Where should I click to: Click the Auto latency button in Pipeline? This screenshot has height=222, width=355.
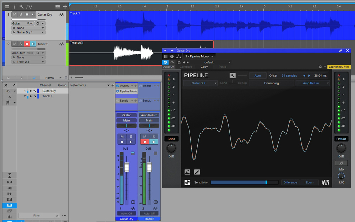[x=258, y=76]
